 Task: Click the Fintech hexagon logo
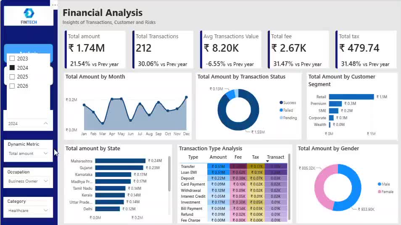tap(29, 13)
